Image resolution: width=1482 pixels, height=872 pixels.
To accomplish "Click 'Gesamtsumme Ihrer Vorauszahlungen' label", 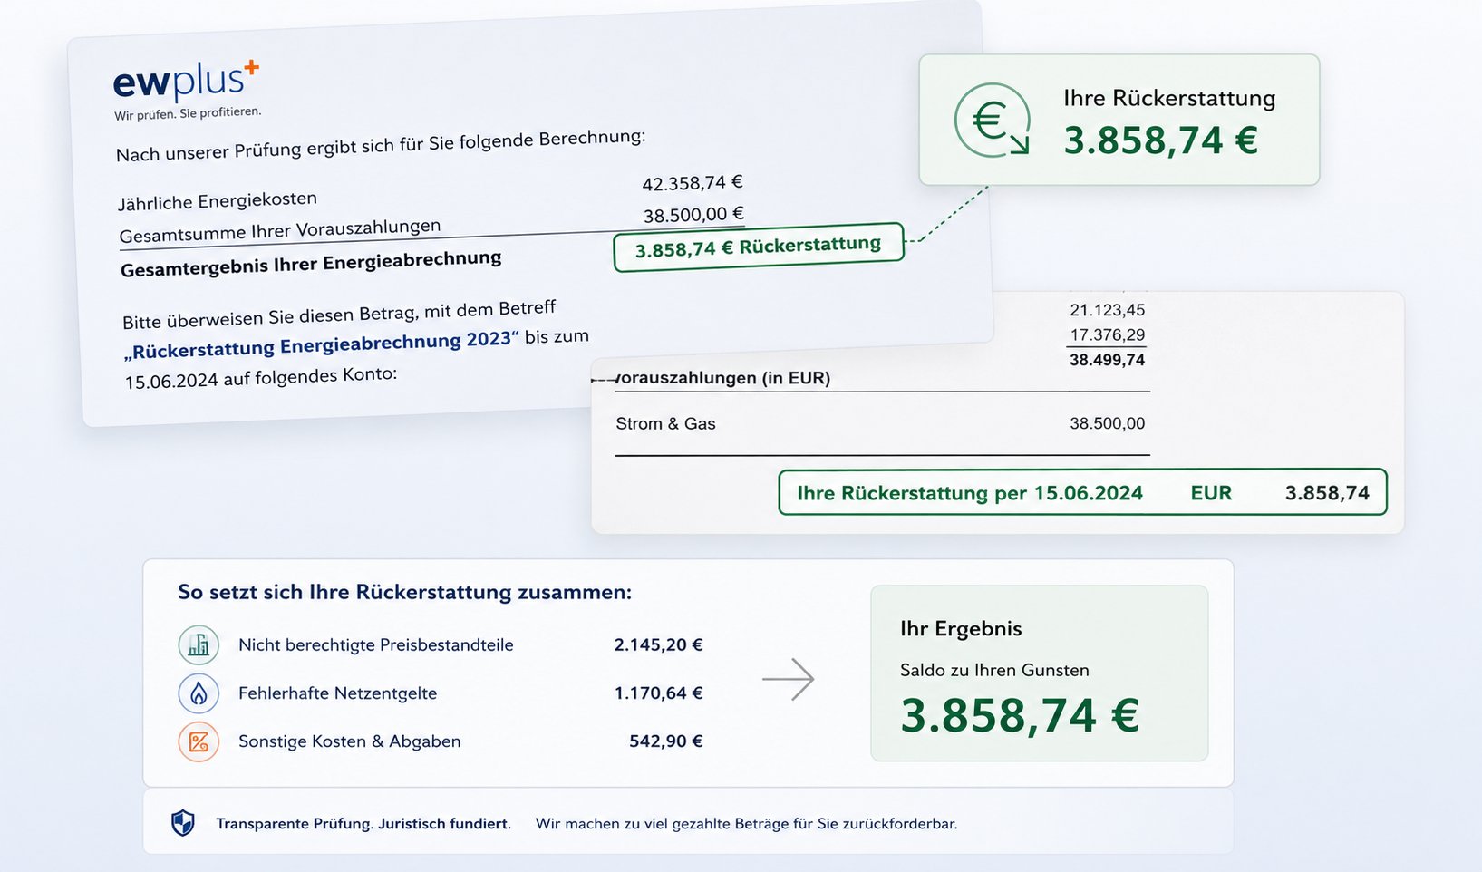I will pos(280,231).
